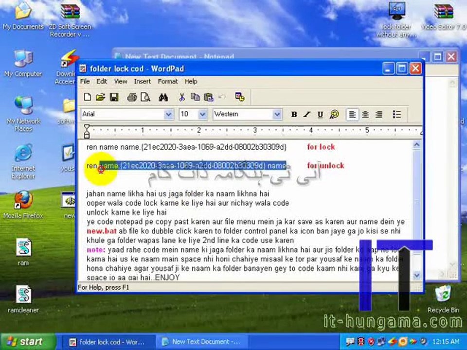Click the 'for lock' red text
Viewport: 467px width, 350px height.
click(321, 147)
